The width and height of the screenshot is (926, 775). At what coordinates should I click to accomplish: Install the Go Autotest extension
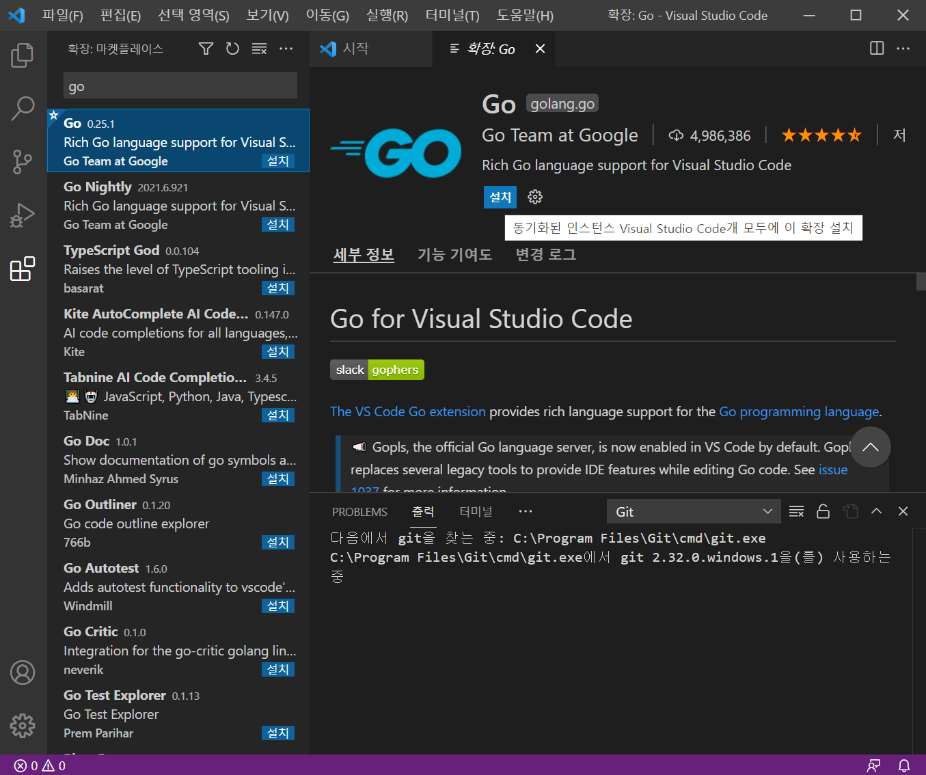point(278,606)
